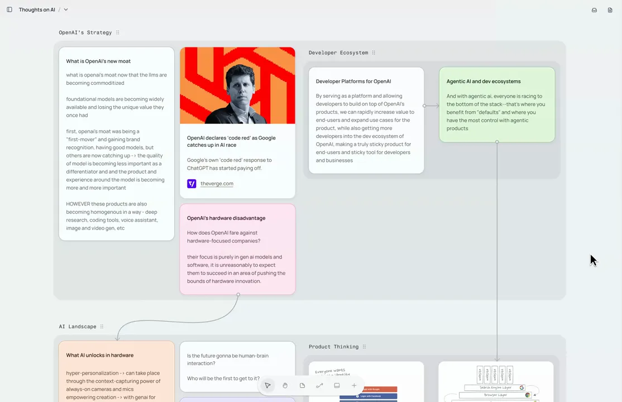Click 'Who will be the first to get to it?' text
Image resolution: width=622 pixels, height=402 pixels.
pos(223,378)
